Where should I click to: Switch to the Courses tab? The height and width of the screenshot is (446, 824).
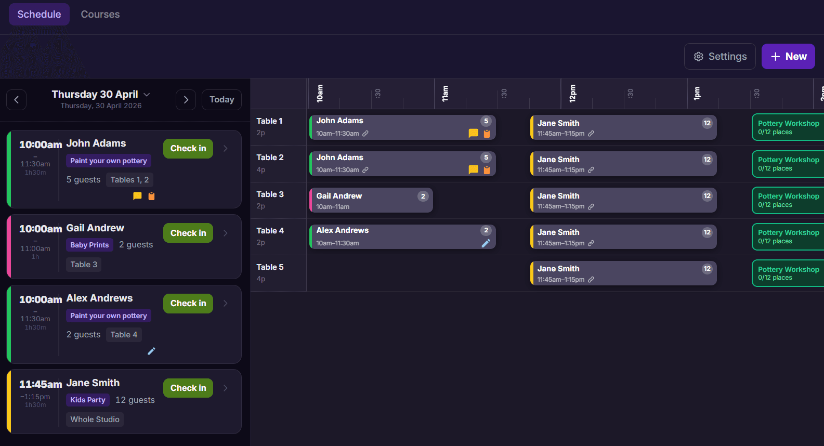click(100, 15)
